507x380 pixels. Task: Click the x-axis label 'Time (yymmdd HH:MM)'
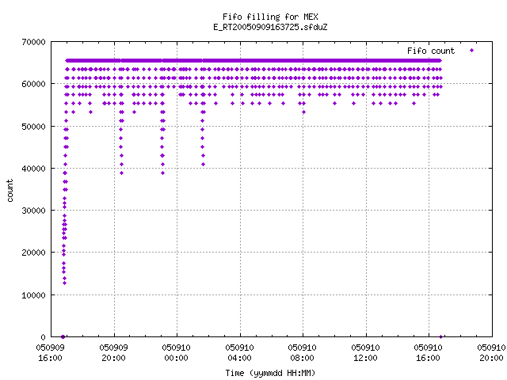270,373
